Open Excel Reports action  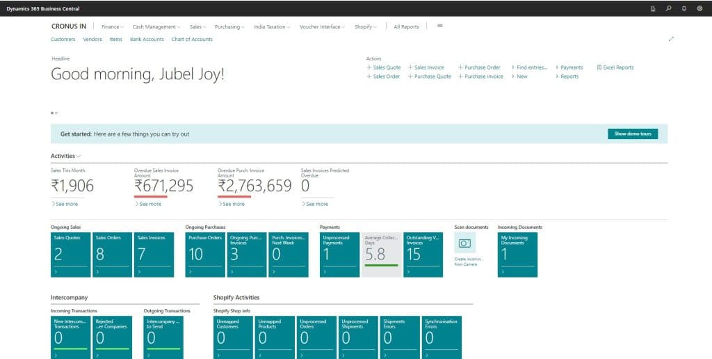coord(615,67)
